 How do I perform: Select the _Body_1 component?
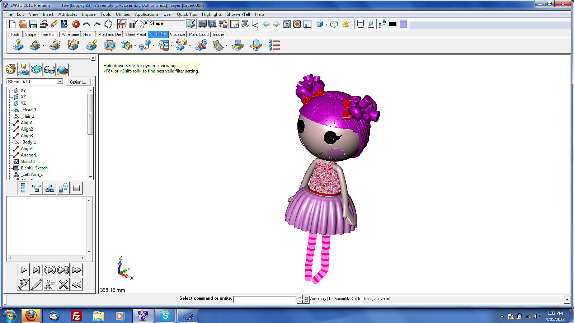(x=28, y=142)
